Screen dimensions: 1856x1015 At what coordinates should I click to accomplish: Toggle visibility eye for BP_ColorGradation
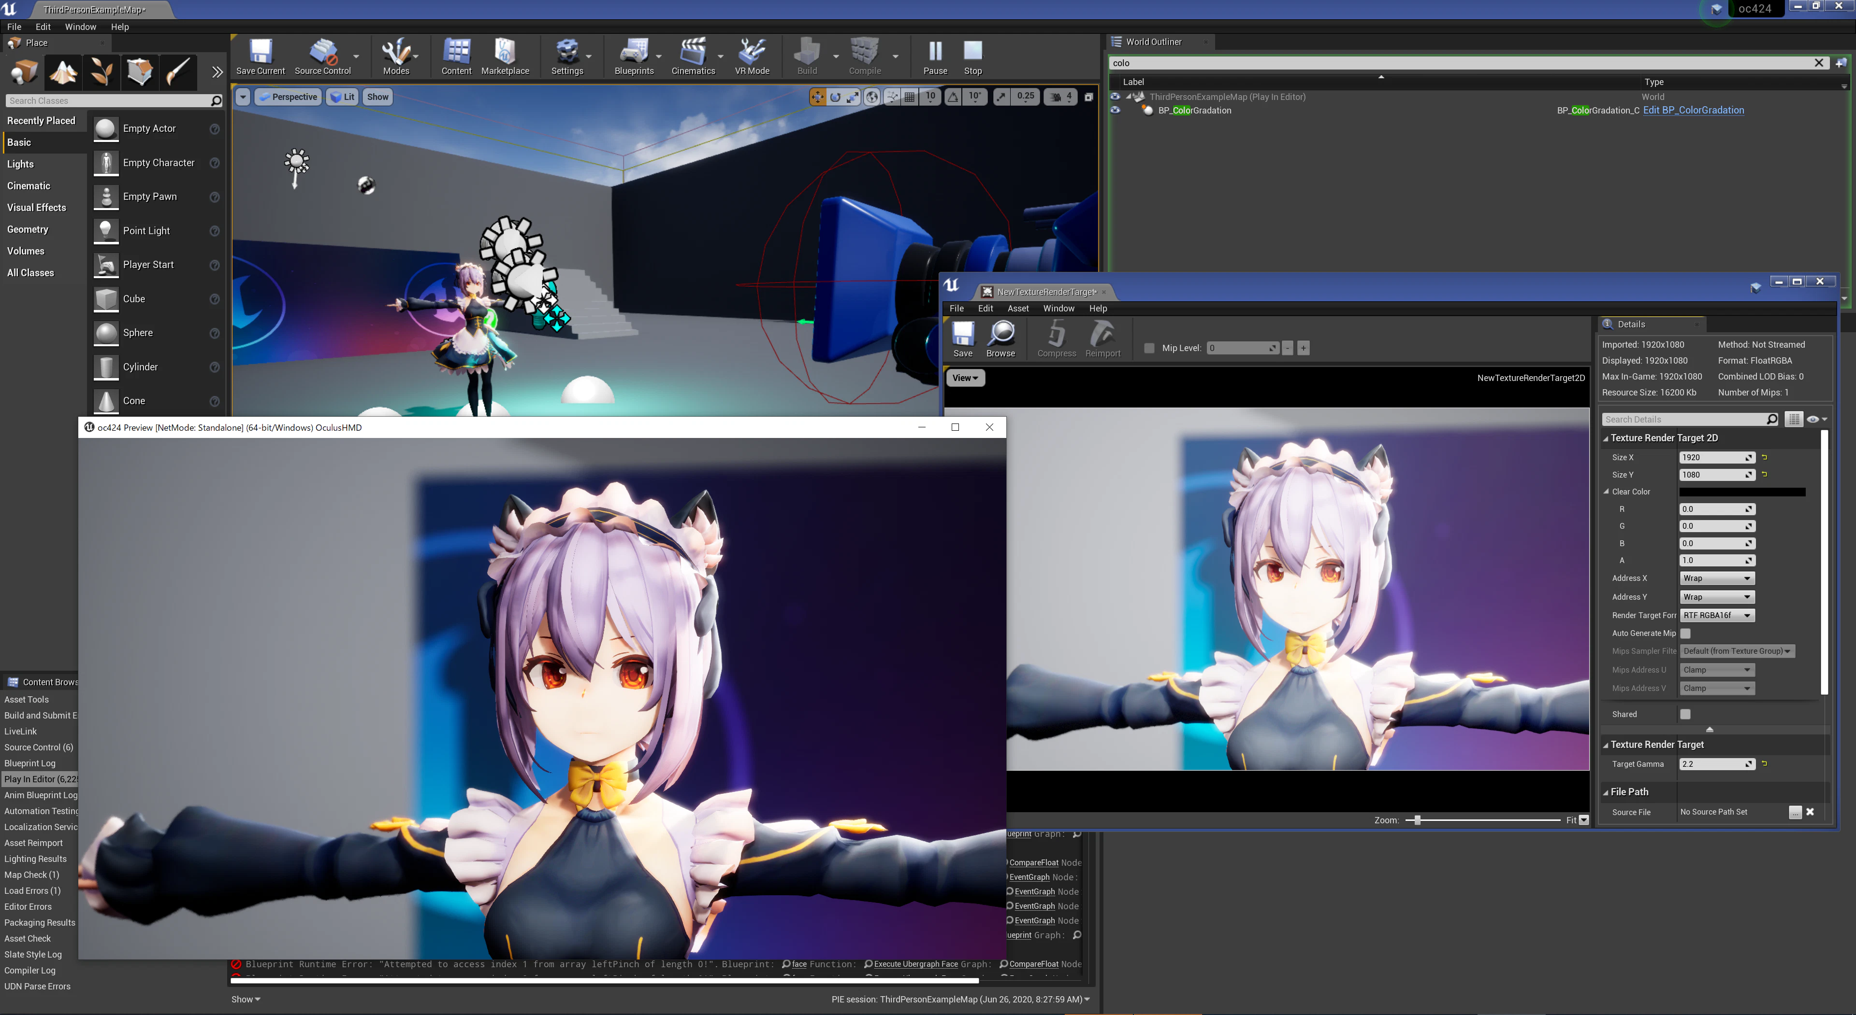pos(1116,110)
